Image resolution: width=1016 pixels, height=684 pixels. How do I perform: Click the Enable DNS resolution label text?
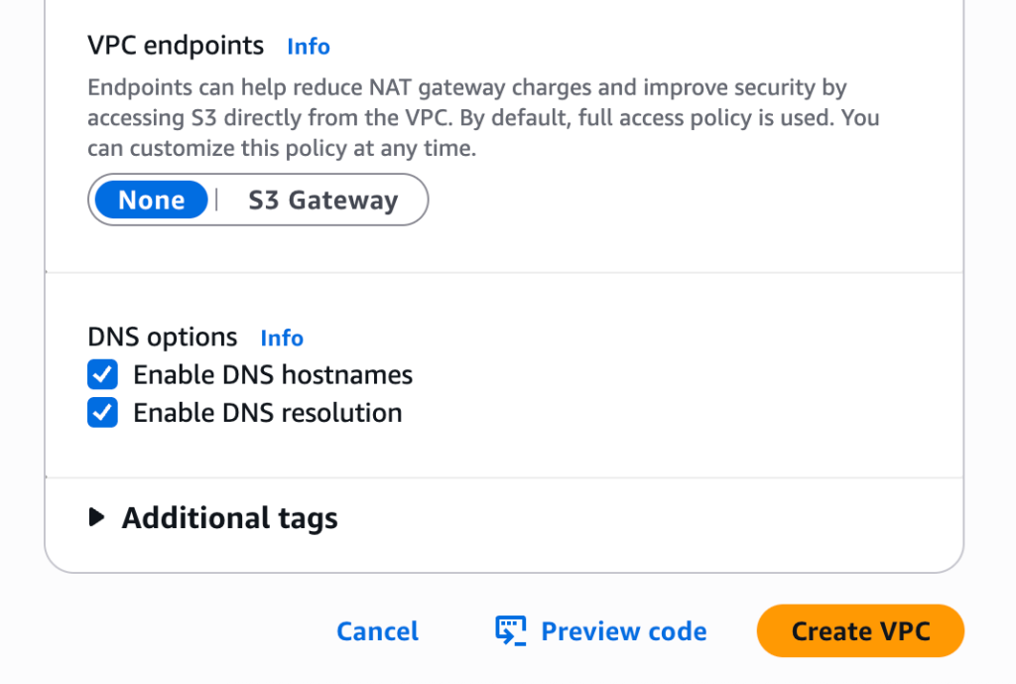268,413
